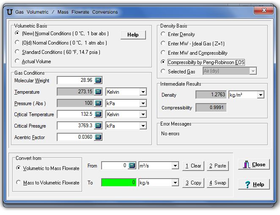The width and height of the screenshot is (280, 215).
Task: Click the From flowrate input field
Action: (115, 165)
